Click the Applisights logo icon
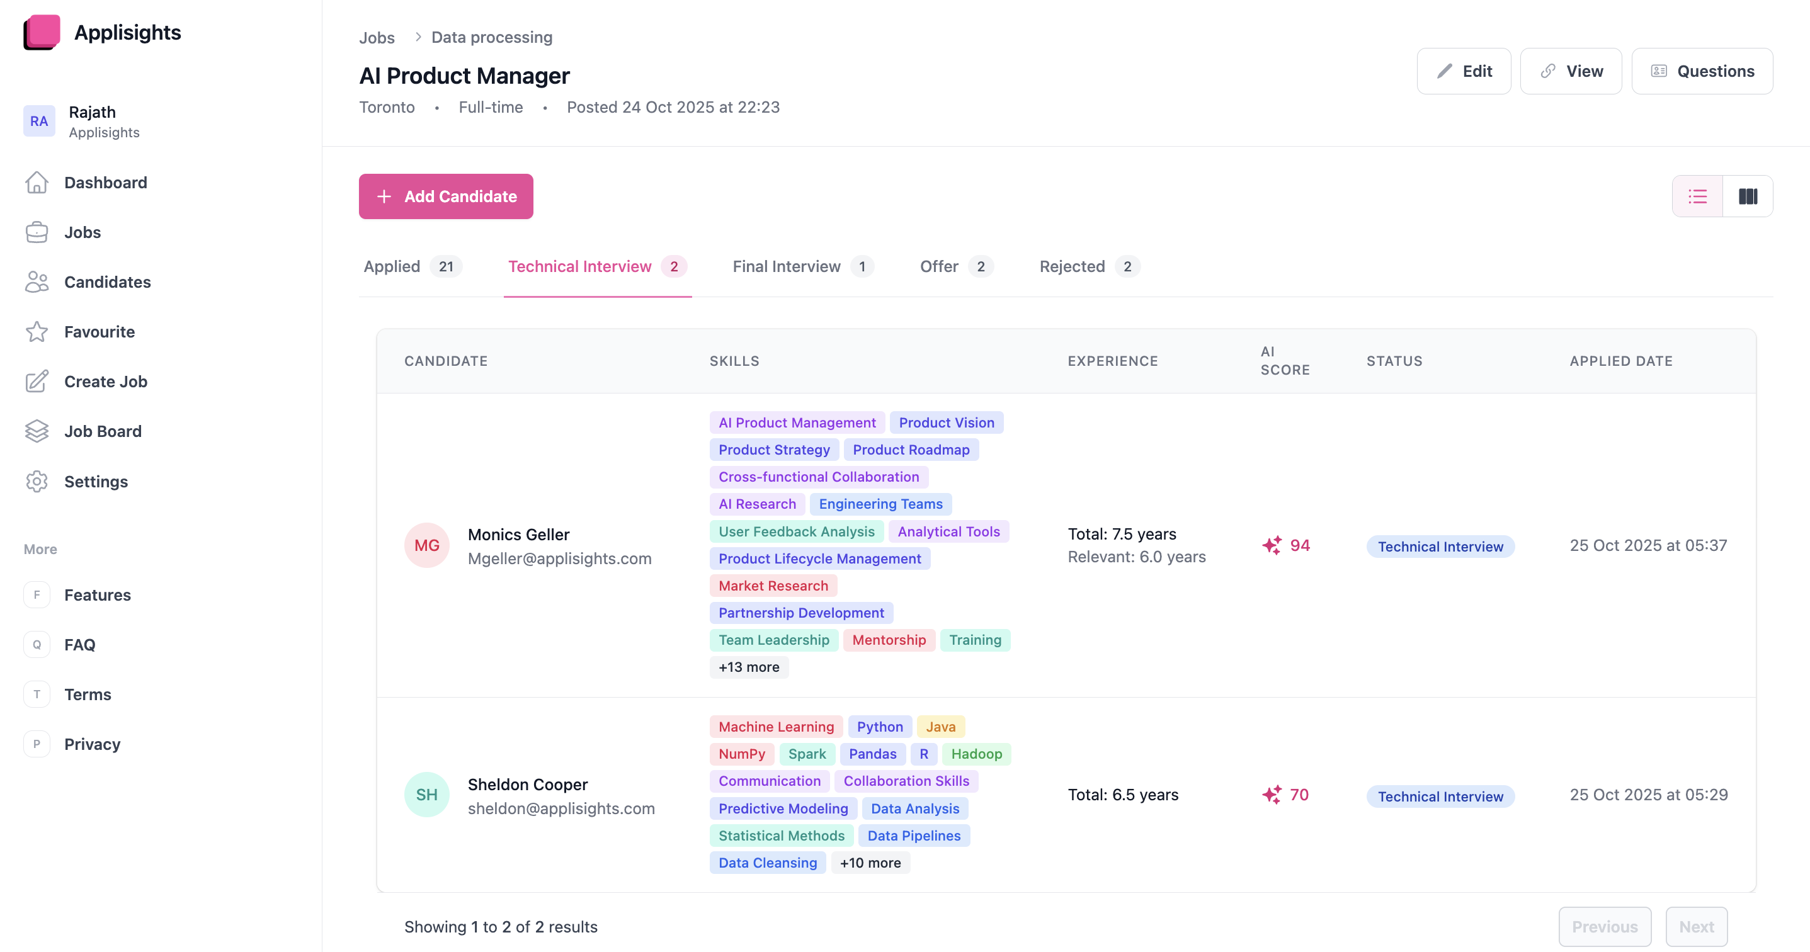Image resolution: width=1810 pixels, height=952 pixels. point(42,32)
